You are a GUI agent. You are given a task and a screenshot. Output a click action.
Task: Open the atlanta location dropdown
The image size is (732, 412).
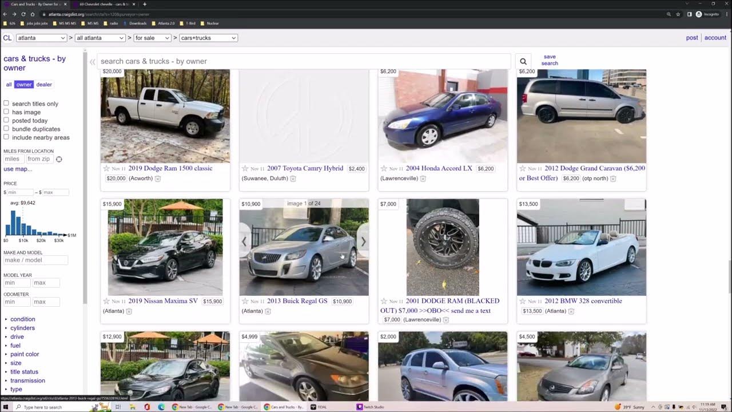click(x=41, y=38)
